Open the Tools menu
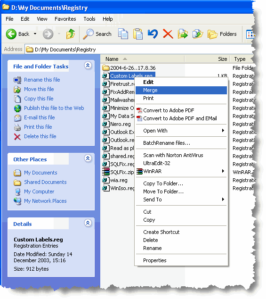 [89, 19]
